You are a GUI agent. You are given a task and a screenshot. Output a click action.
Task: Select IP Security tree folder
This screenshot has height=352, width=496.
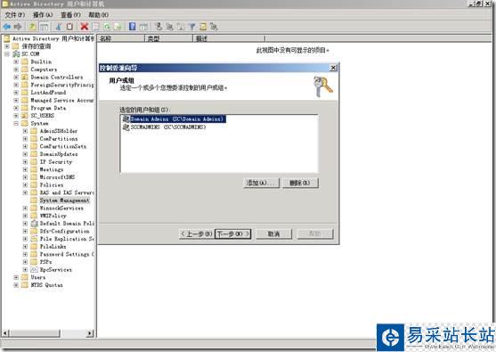coord(56,162)
